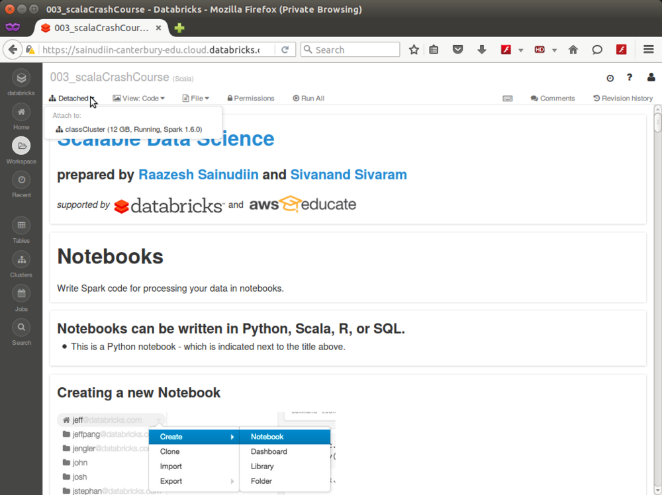Go back with browser back arrow
The image size is (662, 495).
click(13, 50)
